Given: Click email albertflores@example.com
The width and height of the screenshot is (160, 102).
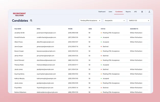Looking at the screenshot, I should 45,42.
